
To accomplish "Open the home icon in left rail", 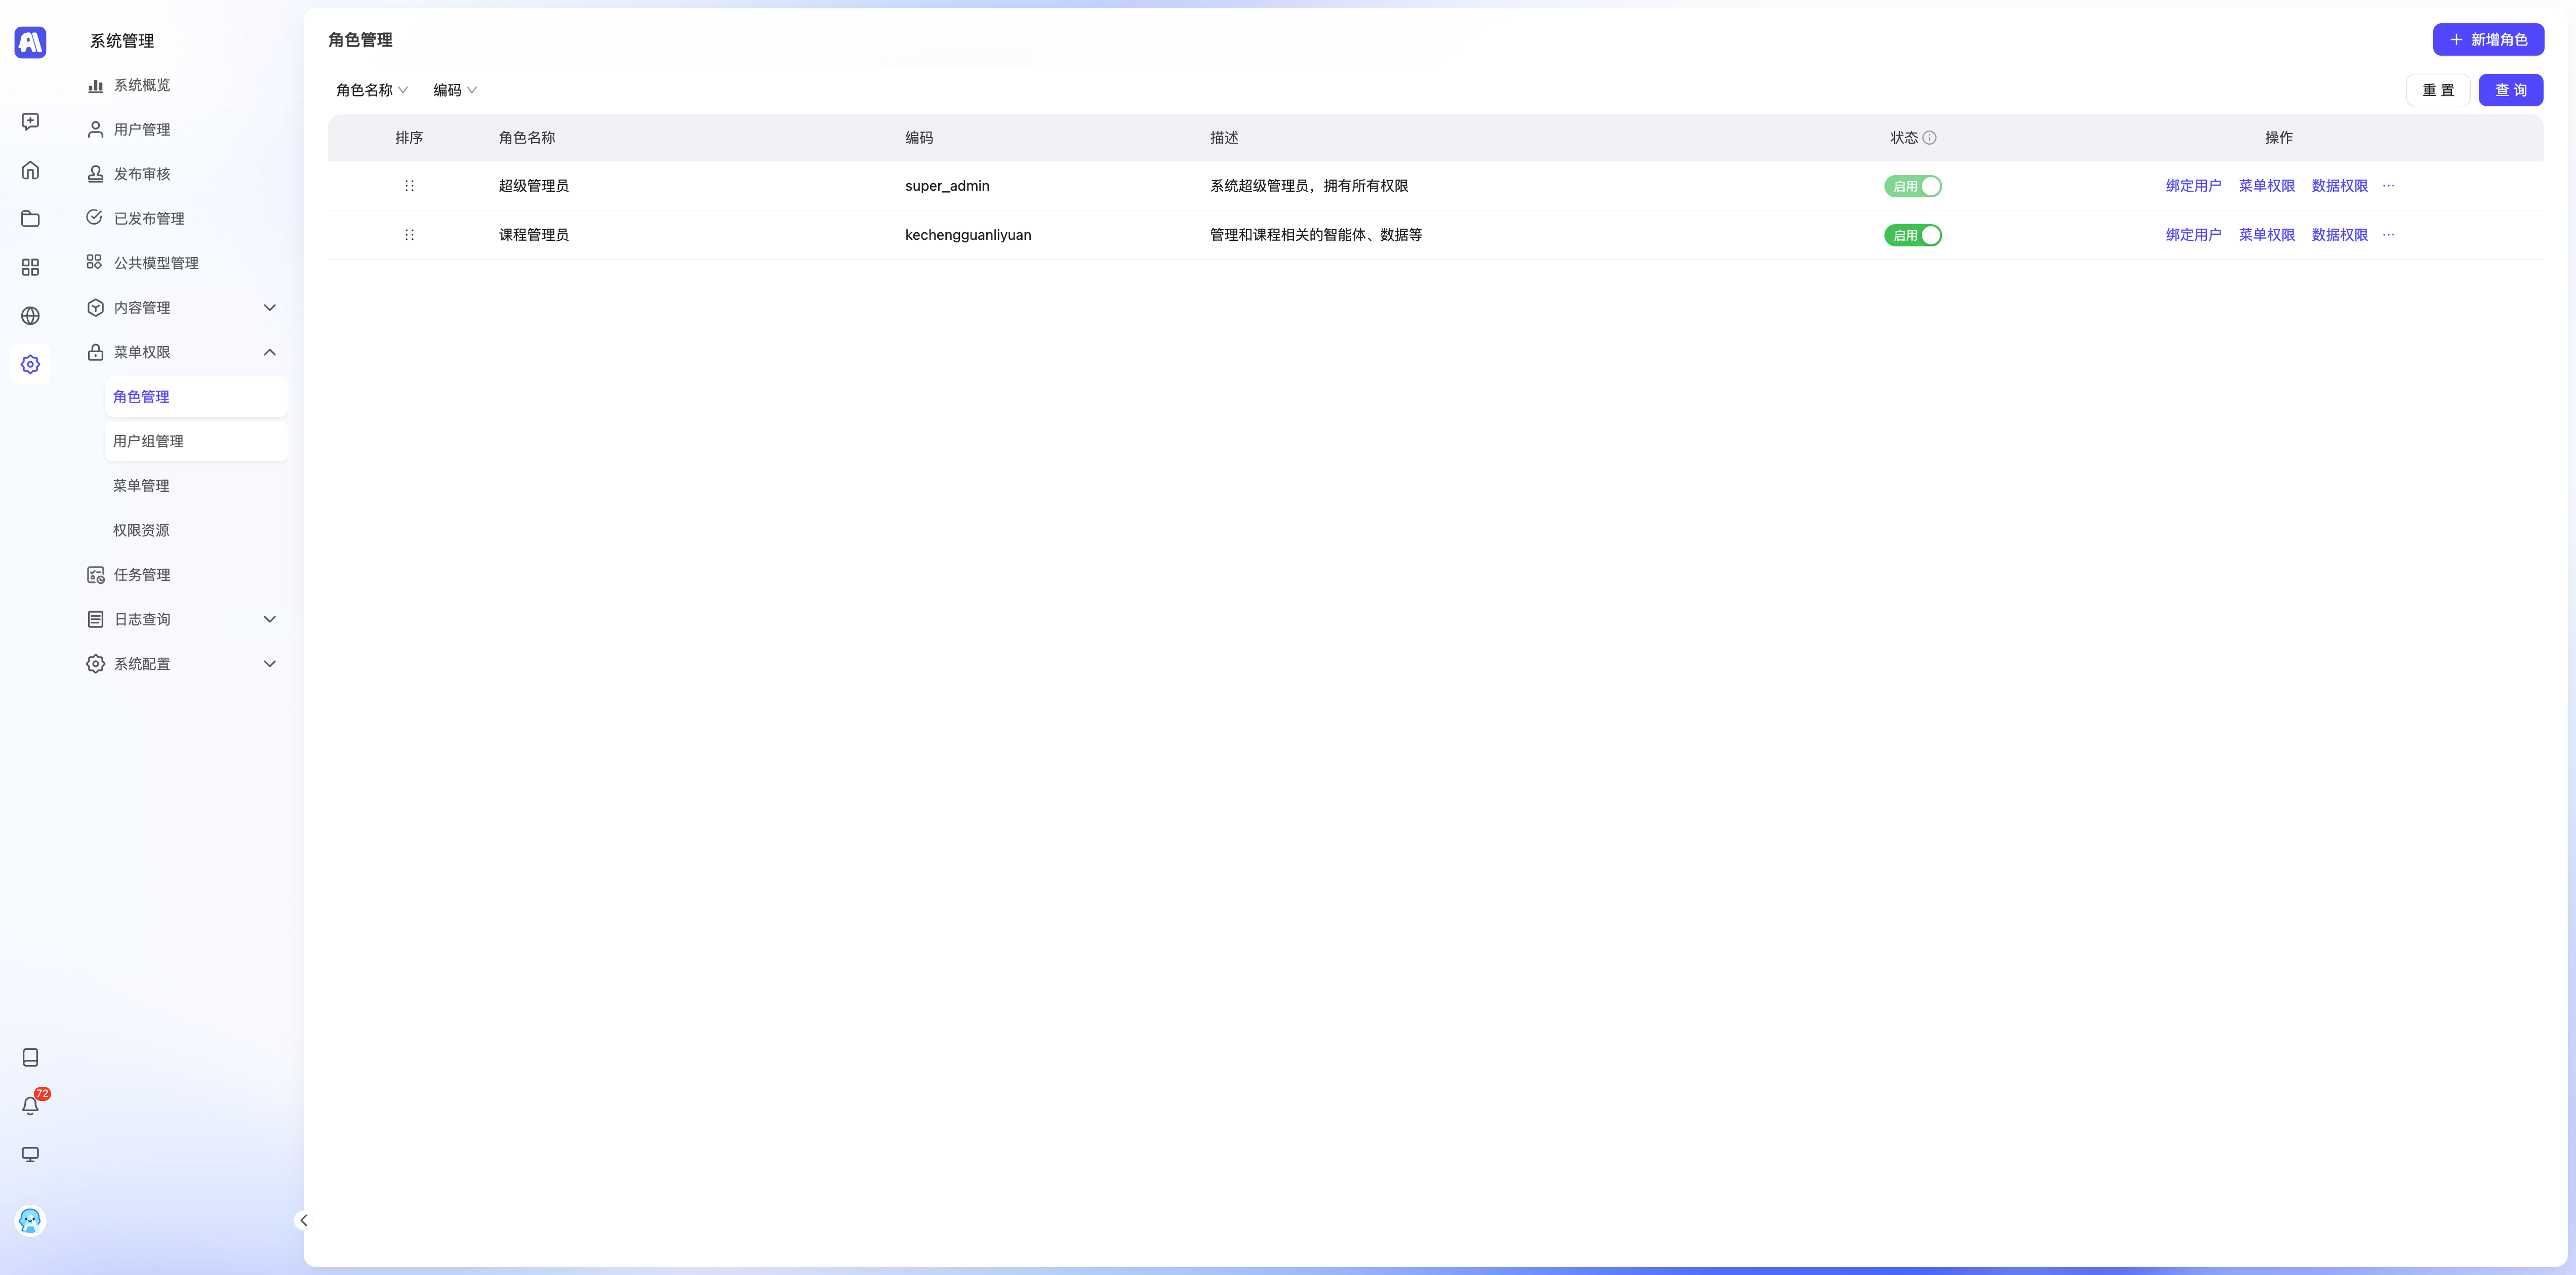I will [30, 170].
